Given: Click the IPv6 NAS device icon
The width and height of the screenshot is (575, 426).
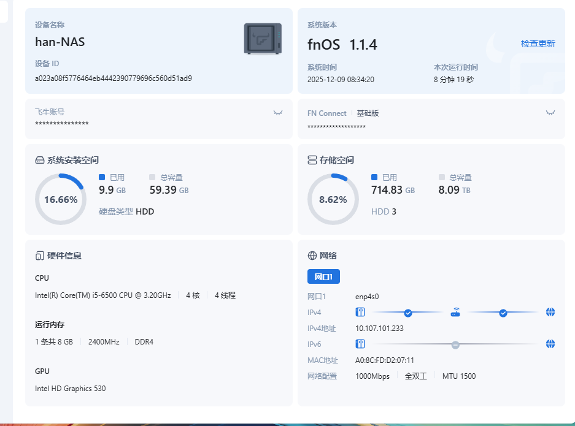Looking at the screenshot, I should 360,344.
